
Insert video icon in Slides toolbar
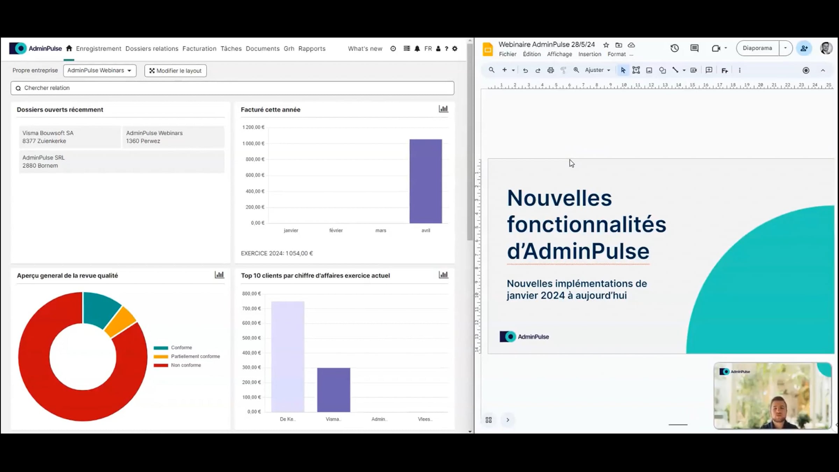point(694,70)
